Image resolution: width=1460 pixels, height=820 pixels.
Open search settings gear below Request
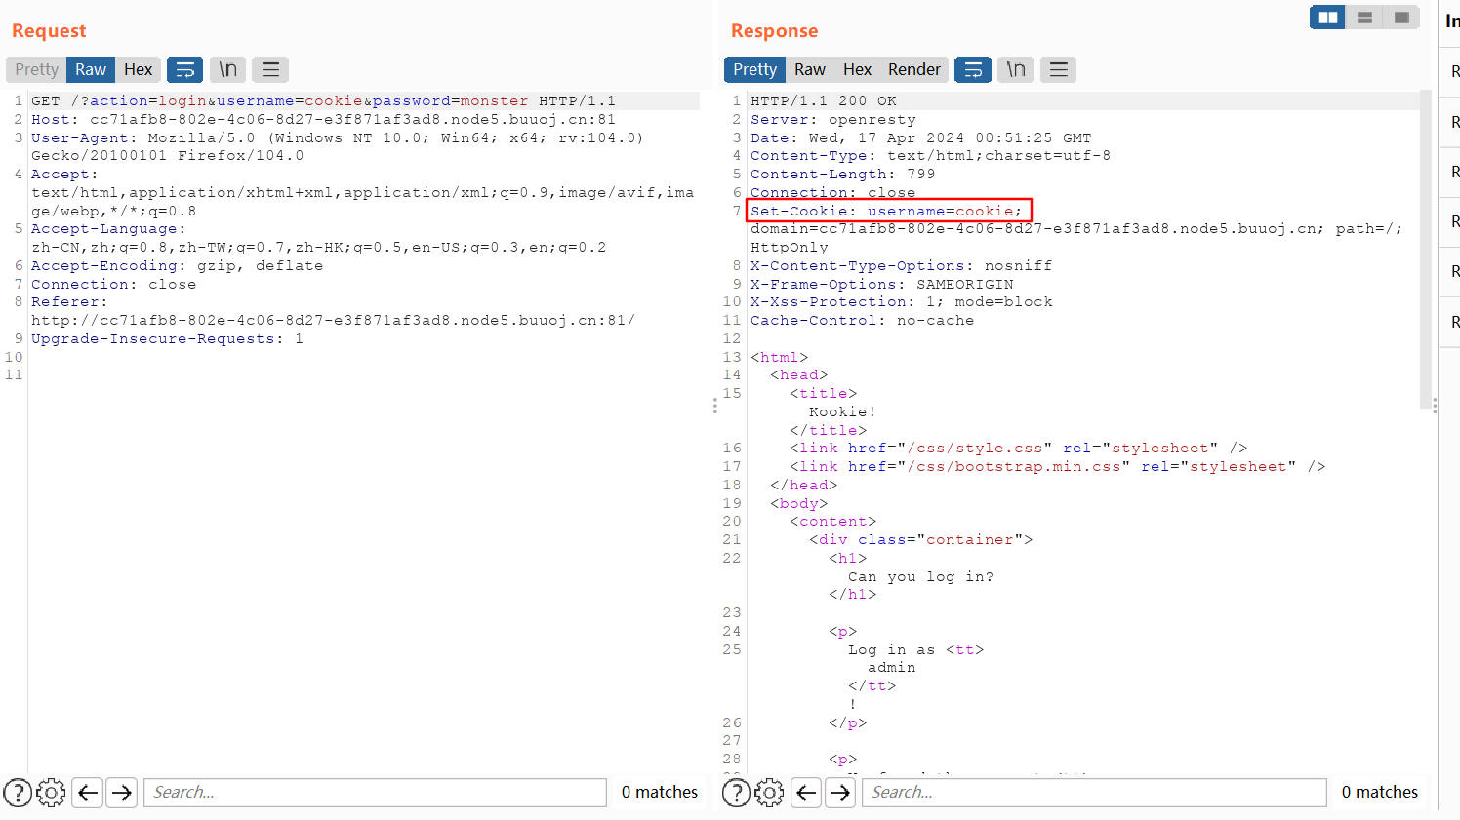click(x=51, y=793)
